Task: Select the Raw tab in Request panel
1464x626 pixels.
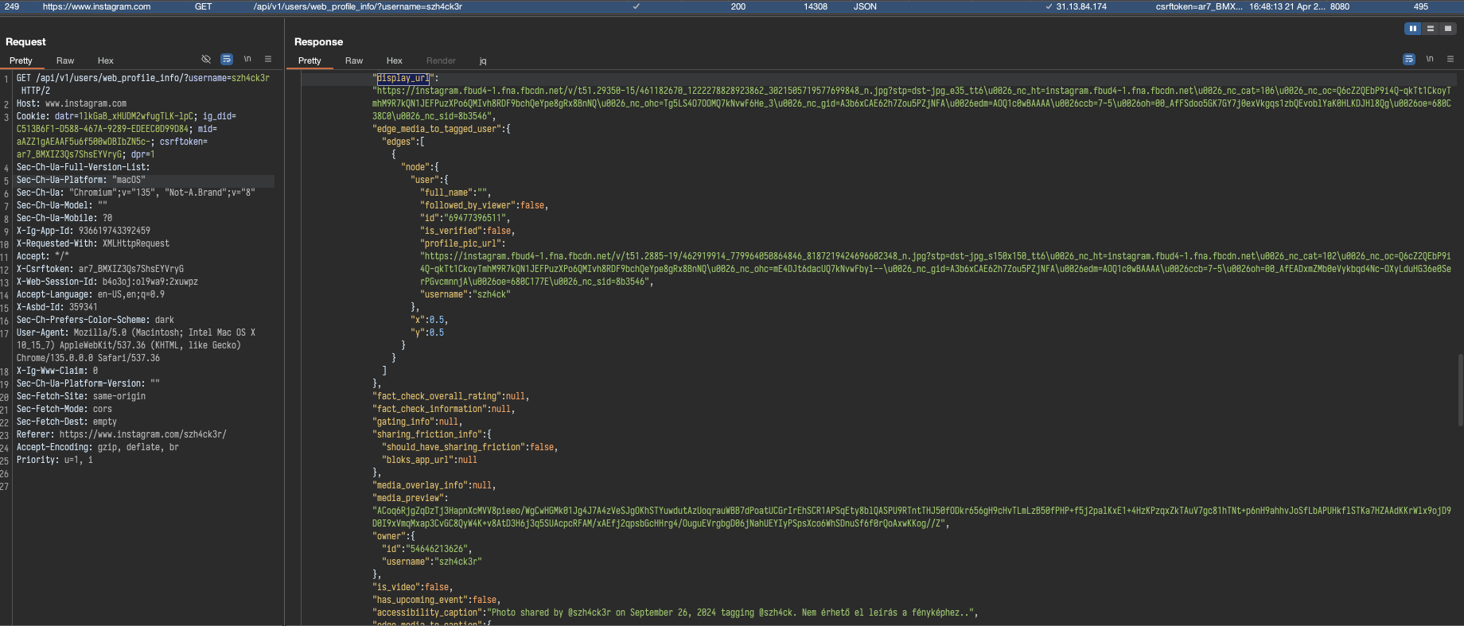Action: tap(65, 60)
